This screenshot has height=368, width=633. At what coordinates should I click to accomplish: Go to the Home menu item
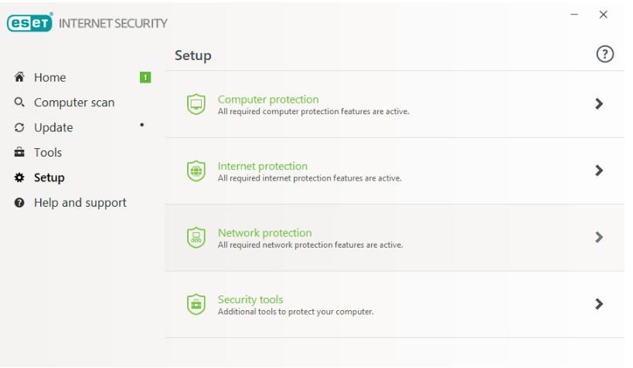50,77
